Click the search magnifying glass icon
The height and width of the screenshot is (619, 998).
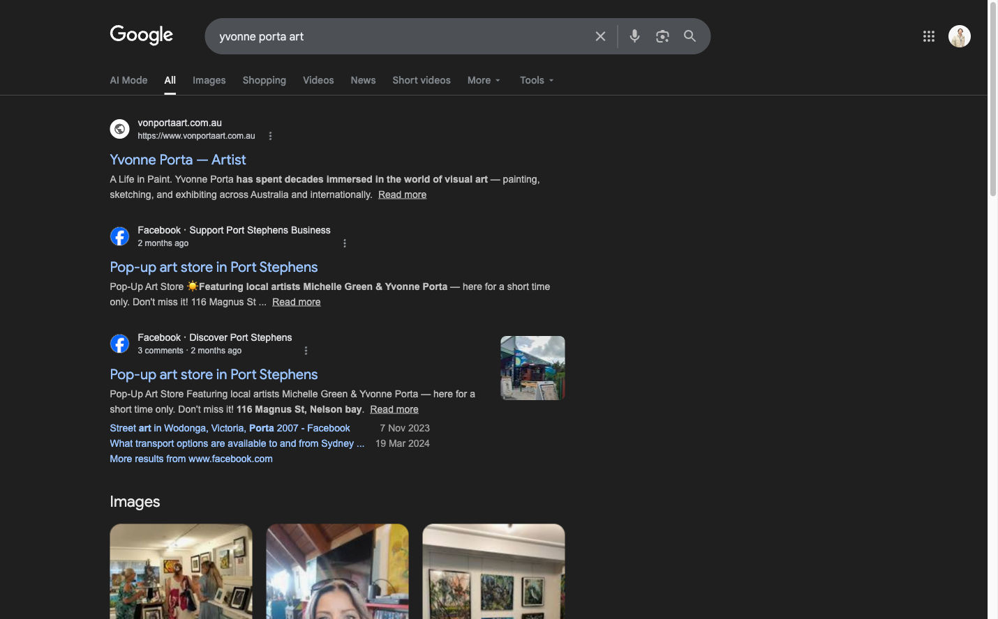point(690,36)
